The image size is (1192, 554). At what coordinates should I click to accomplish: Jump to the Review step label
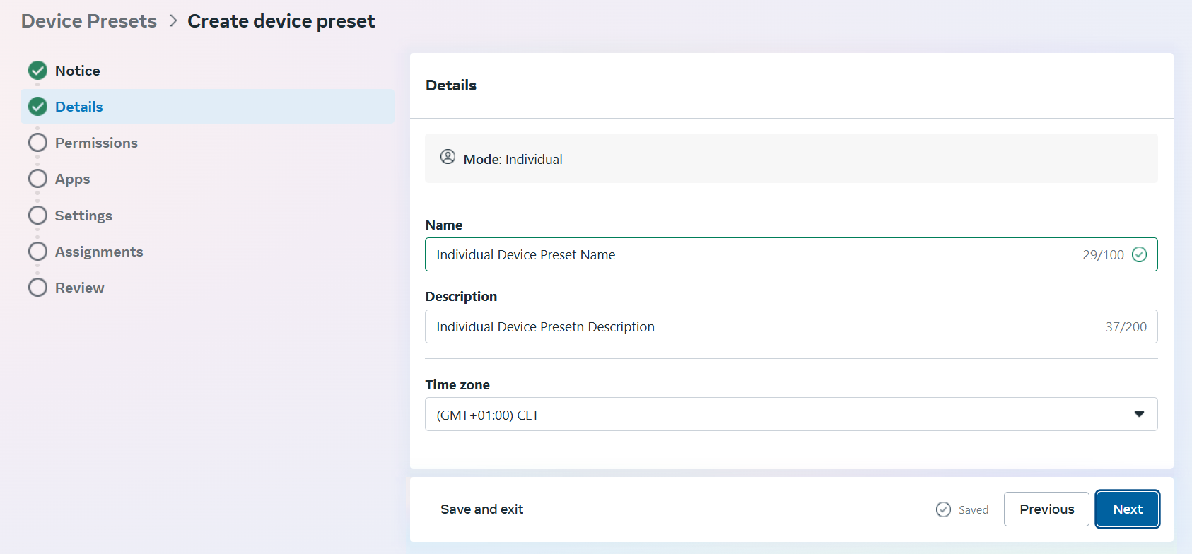tap(80, 288)
